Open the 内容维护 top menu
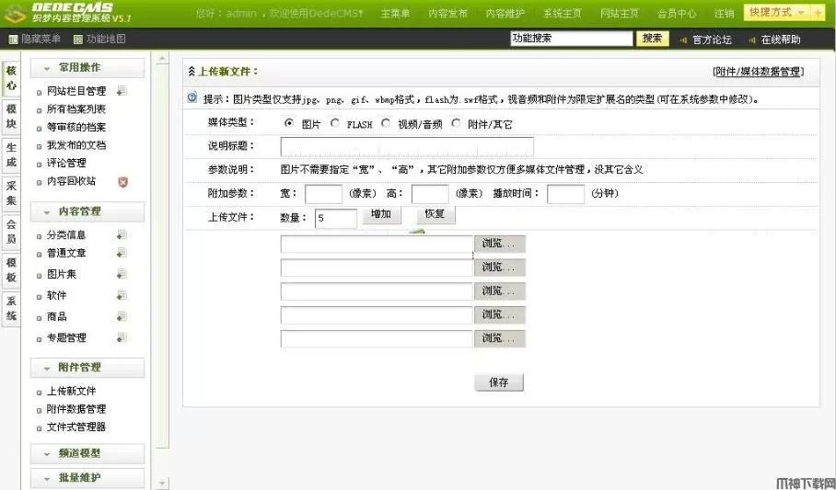 tap(505, 13)
